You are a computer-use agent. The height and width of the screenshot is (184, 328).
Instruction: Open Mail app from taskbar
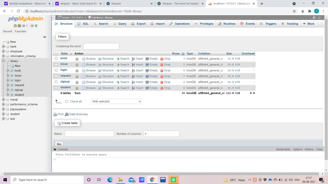(131, 180)
